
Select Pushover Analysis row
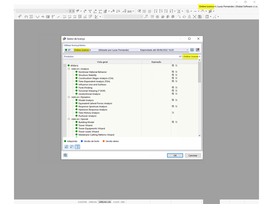87,116
